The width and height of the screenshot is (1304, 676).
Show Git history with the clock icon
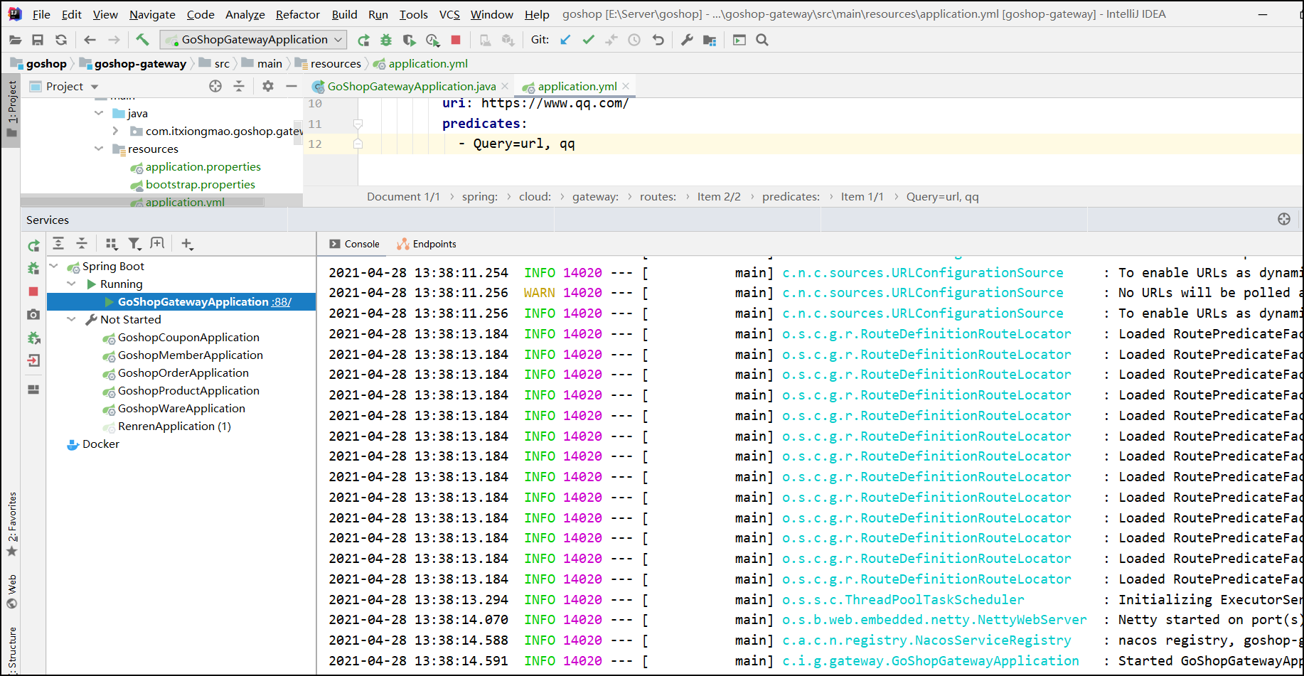[x=634, y=40]
